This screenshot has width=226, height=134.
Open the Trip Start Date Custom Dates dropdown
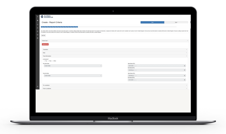coord(73,66)
